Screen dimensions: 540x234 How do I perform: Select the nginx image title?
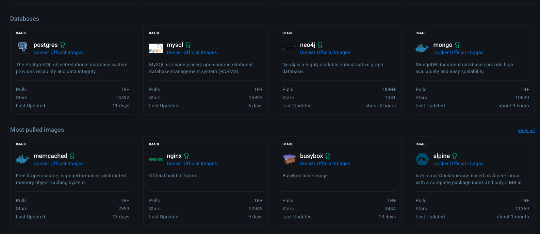(x=174, y=156)
